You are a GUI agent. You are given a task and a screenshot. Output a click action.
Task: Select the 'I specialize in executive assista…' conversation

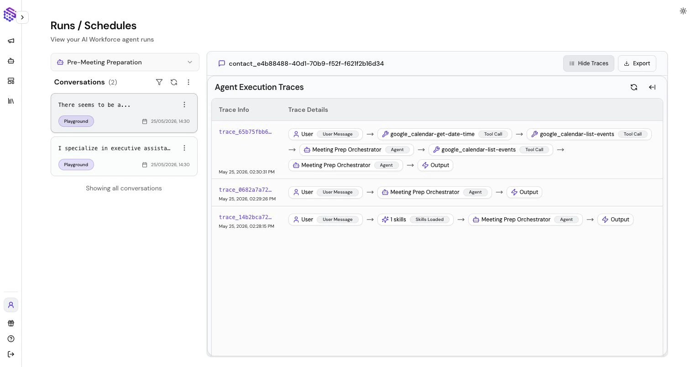[x=124, y=157]
